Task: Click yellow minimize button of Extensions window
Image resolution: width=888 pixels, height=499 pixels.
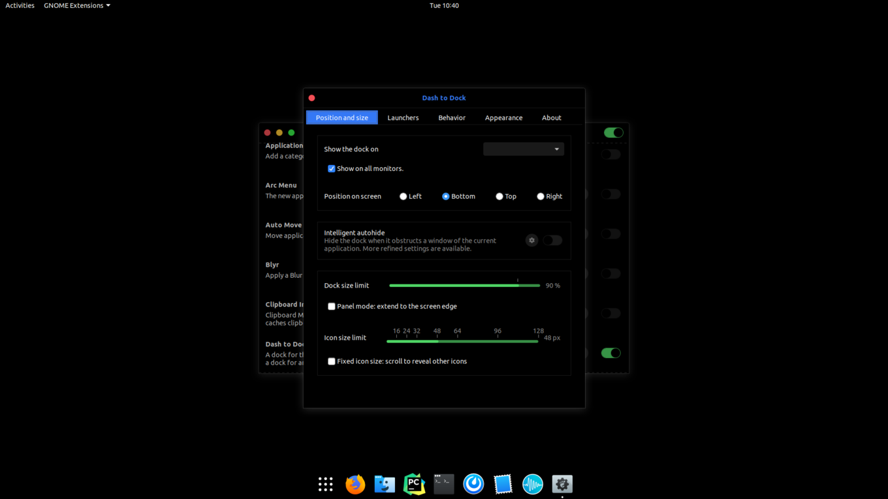Action: [279, 132]
